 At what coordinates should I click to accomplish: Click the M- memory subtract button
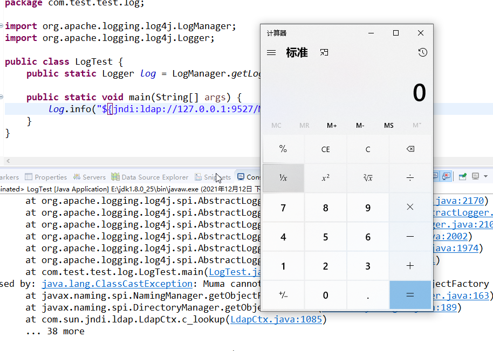click(360, 126)
